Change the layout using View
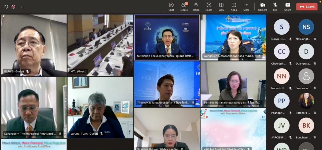This screenshot has width=322, height=150. [x=221, y=7]
